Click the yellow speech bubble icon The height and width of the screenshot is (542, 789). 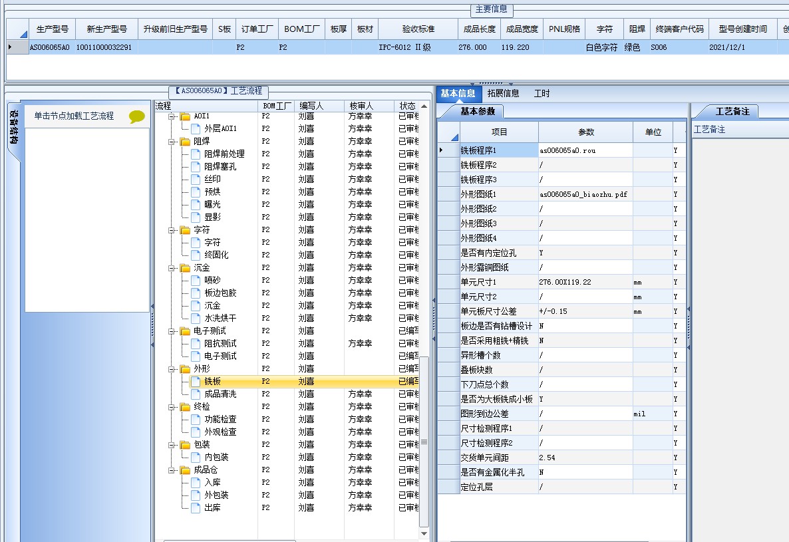coord(136,116)
